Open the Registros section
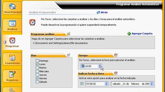Screen dimensions: 165x92 coord(12,76)
